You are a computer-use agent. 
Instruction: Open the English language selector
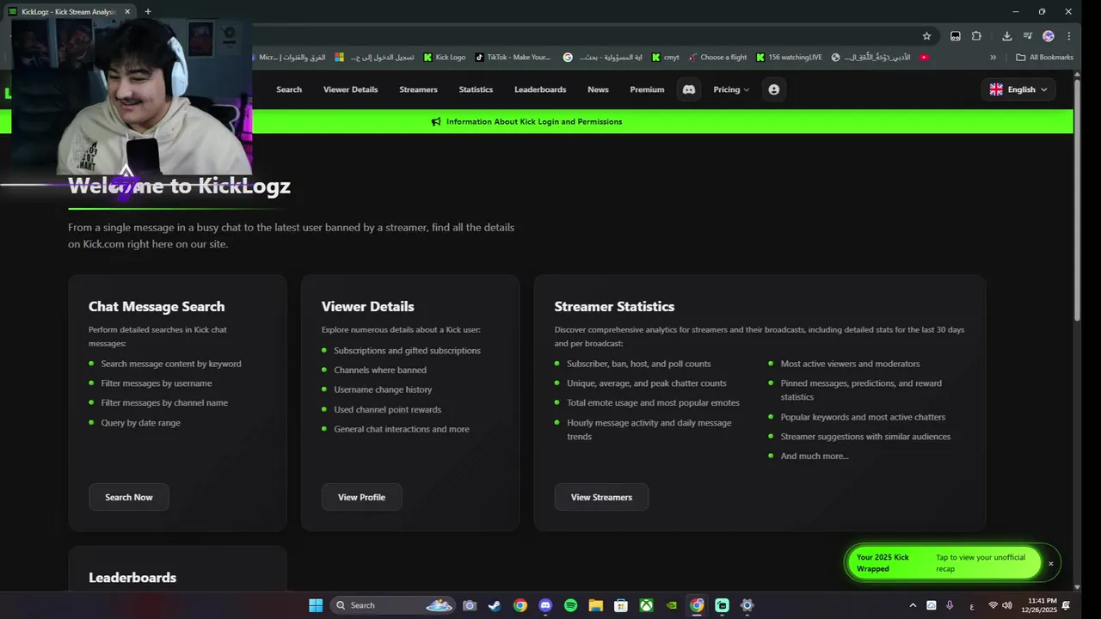(1018, 89)
